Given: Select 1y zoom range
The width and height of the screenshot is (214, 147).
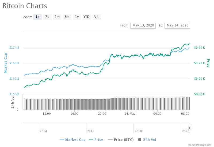Looking at the screenshot, I should pos(77,17).
